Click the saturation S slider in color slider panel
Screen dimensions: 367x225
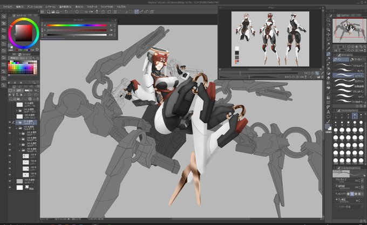pyautogui.click(x=77, y=30)
